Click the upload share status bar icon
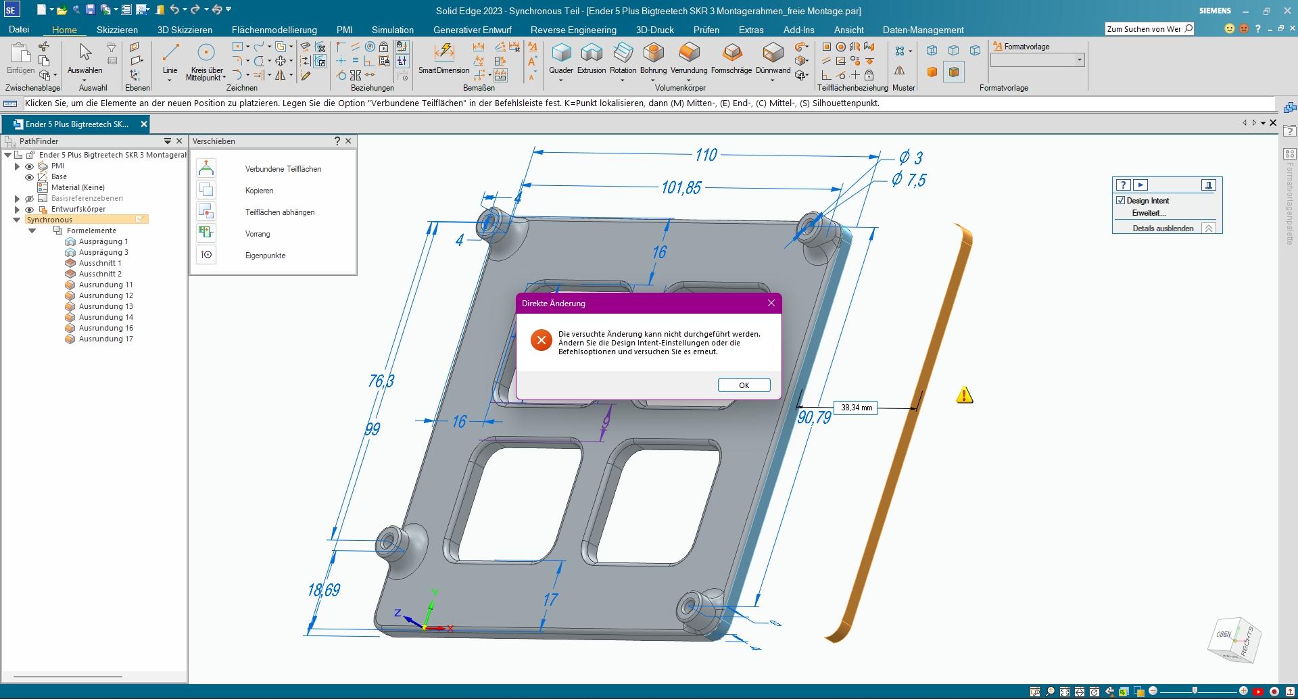 click(1290, 692)
